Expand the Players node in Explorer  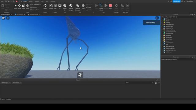[162, 21]
